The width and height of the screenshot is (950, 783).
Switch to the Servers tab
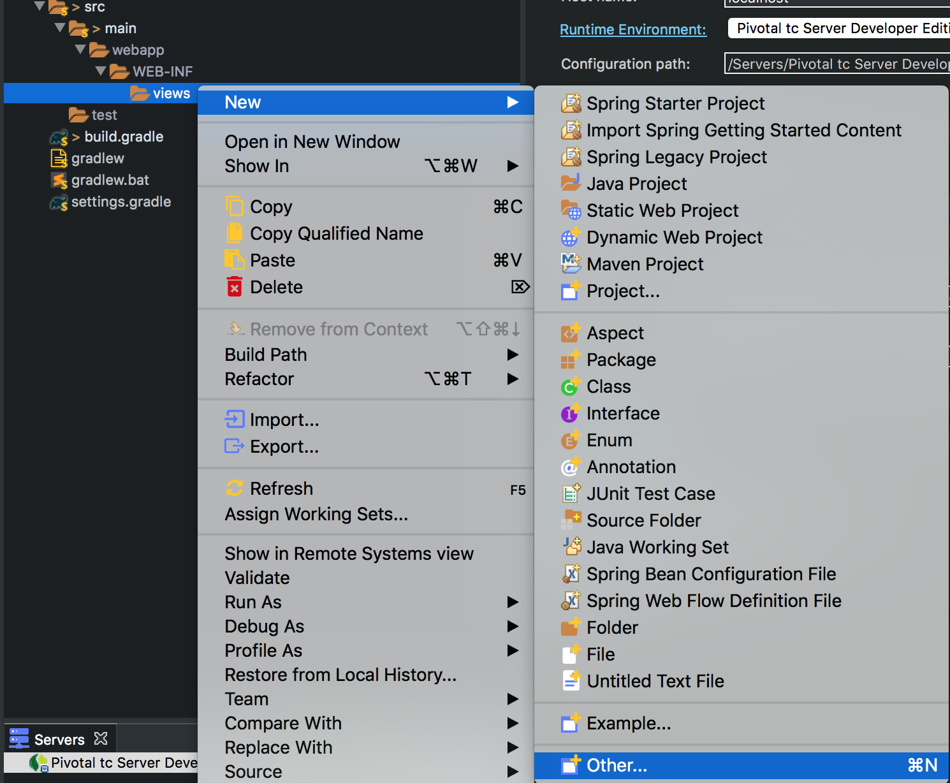59,740
